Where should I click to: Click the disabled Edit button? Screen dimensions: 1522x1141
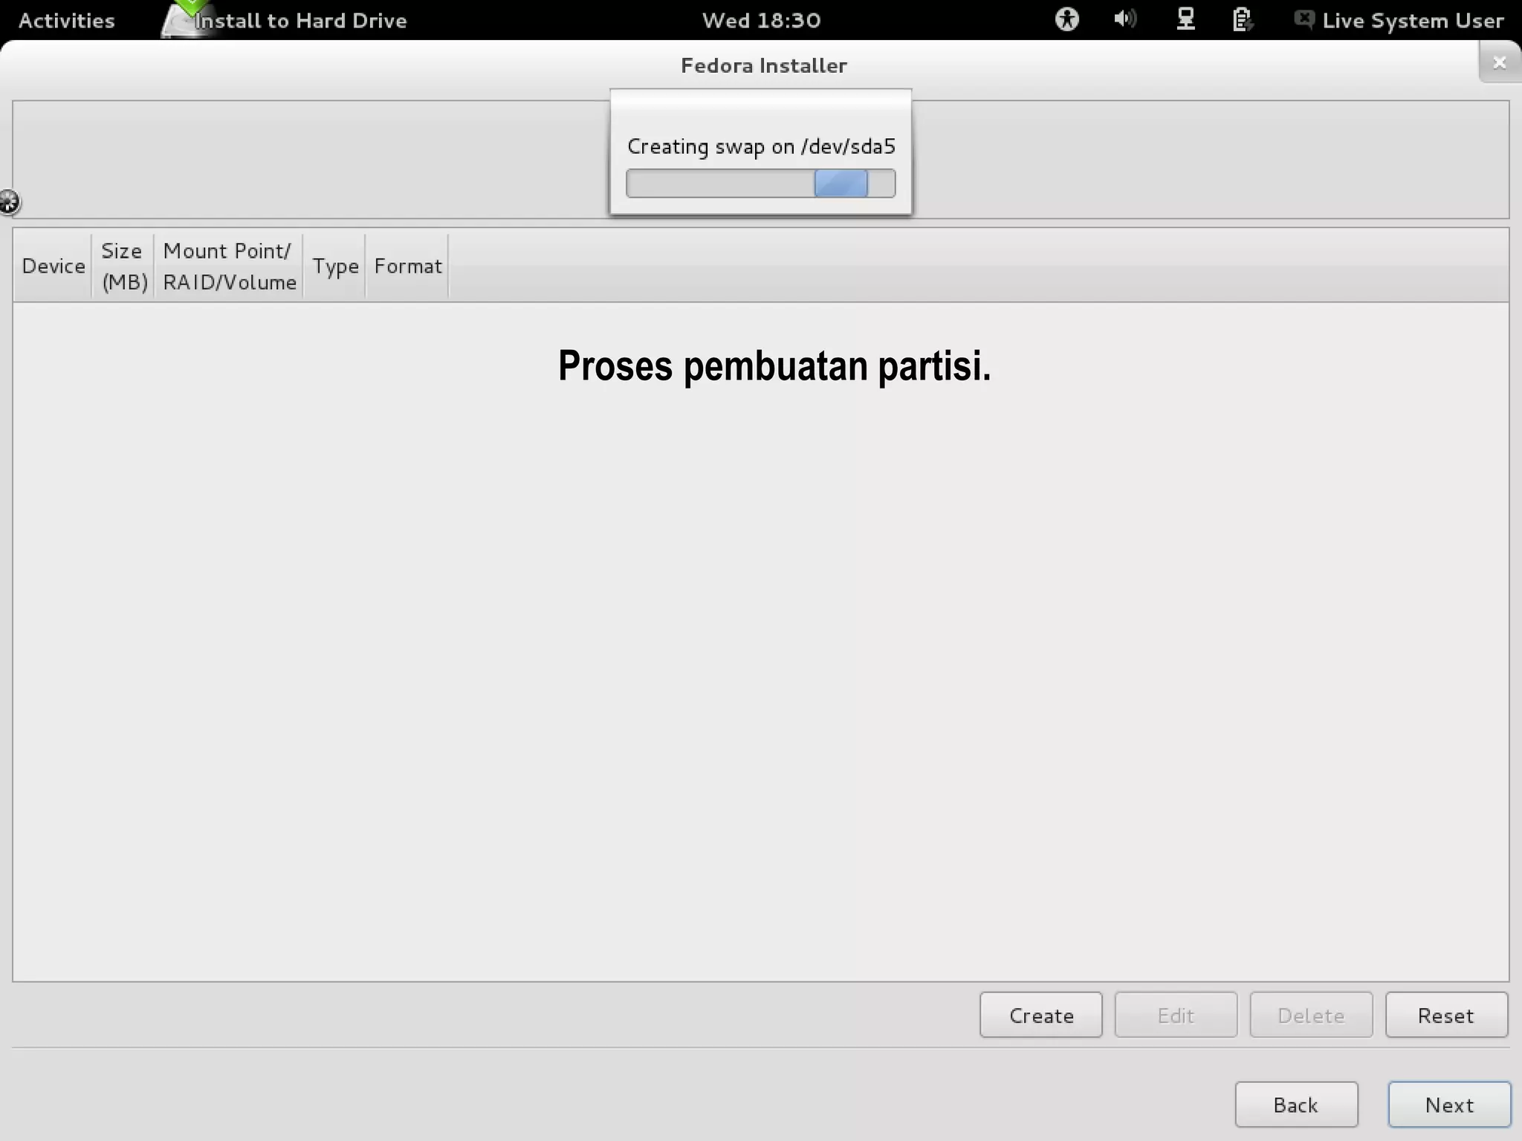point(1176,1015)
